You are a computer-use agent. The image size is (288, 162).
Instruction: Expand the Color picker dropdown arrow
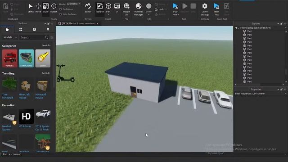pos(148,15)
